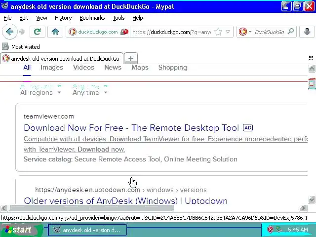Click the red security shield tray icon
This screenshot has width=316, height=237.
[270, 230]
